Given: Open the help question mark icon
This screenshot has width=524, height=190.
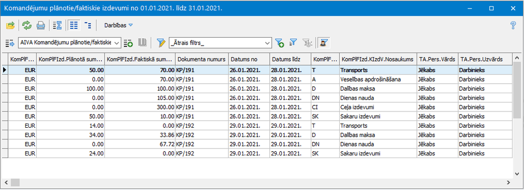Looking at the screenshot, I should click(x=513, y=25).
